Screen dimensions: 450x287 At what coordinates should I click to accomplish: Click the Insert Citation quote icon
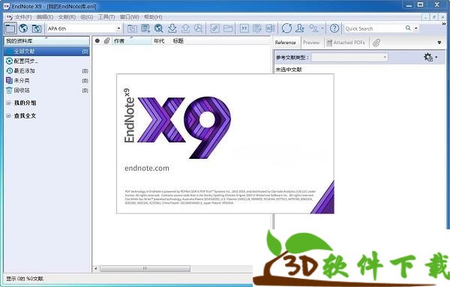click(244, 28)
